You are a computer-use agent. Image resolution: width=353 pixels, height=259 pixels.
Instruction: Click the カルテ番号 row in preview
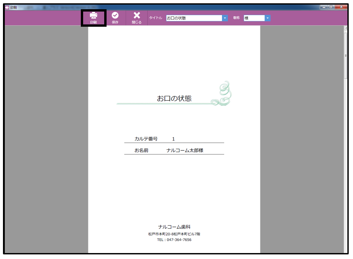tap(174, 139)
